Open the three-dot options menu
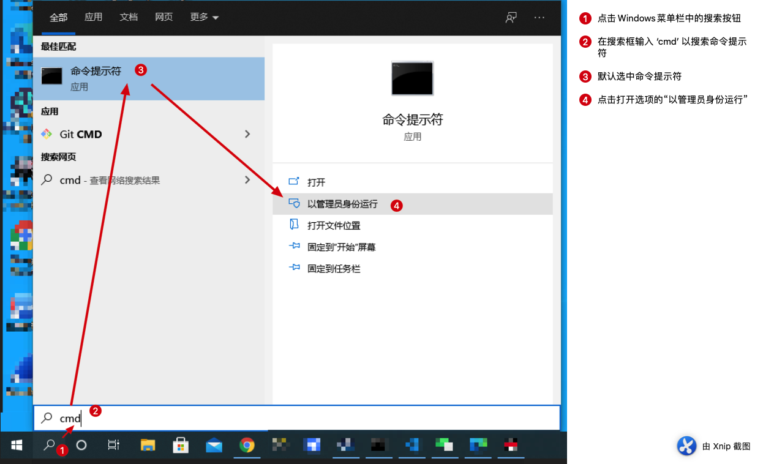The width and height of the screenshot is (763, 464). point(539,18)
